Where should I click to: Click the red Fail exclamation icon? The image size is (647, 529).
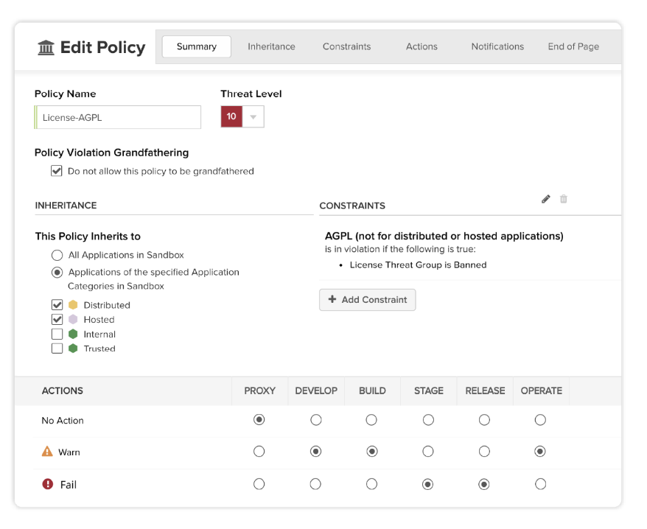click(48, 484)
